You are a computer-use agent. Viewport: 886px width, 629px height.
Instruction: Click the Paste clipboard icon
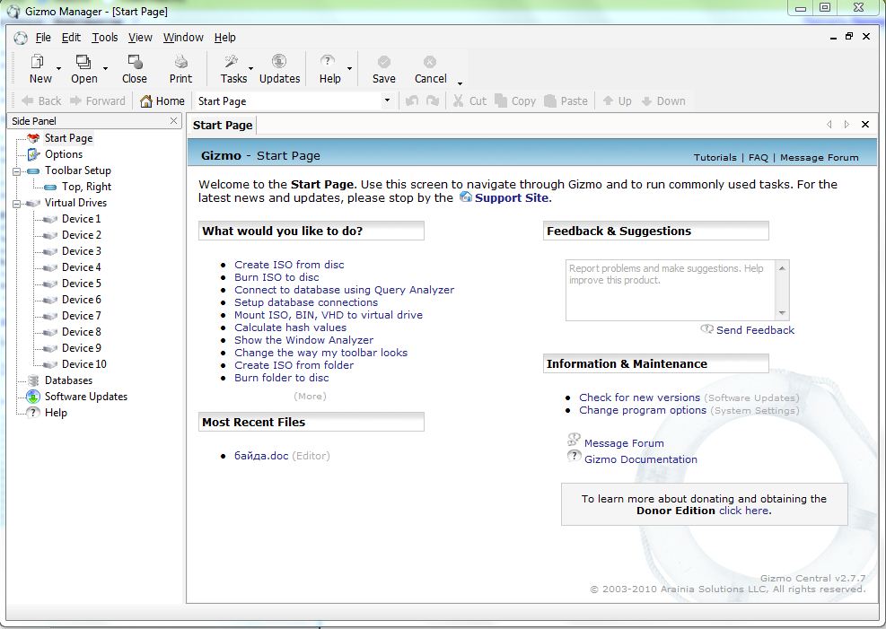click(550, 101)
